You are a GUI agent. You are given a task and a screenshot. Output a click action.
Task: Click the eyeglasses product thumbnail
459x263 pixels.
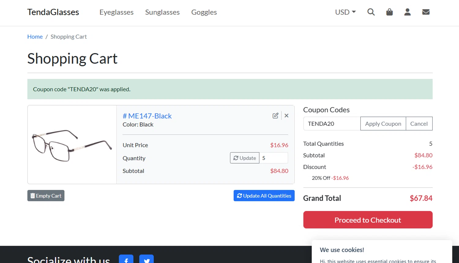click(72, 145)
